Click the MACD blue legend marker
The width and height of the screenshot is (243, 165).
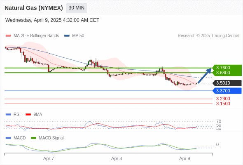(8, 138)
